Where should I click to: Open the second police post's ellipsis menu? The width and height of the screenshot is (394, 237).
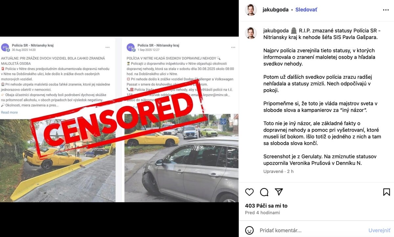pyautogui.click(x=233, y=48)
